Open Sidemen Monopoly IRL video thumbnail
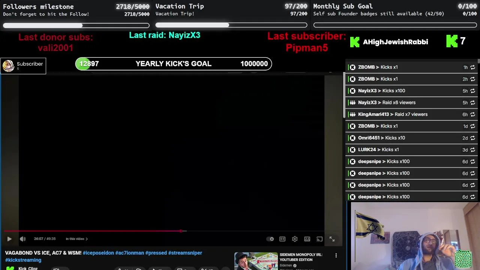 click(x=256, y=261)
